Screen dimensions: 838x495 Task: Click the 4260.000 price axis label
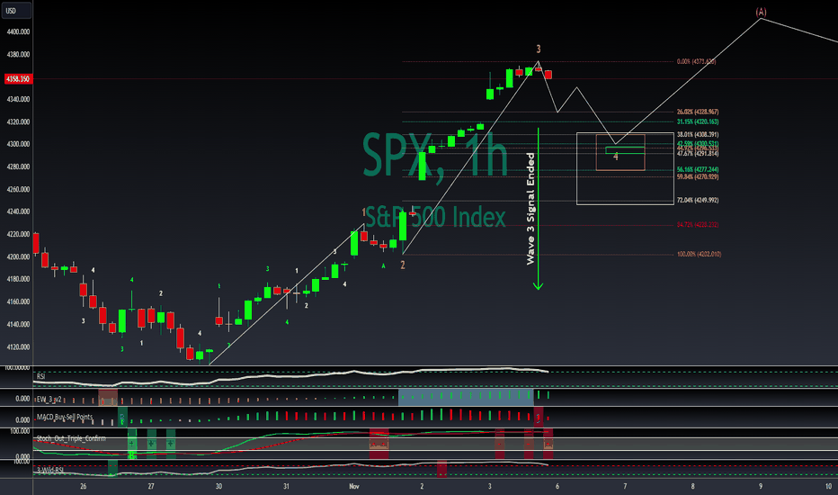(x=18, y=189)
